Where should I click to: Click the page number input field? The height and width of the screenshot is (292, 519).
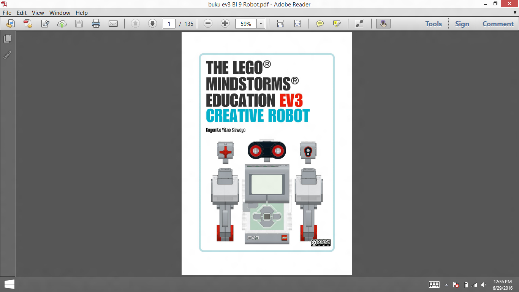point(169,23)
